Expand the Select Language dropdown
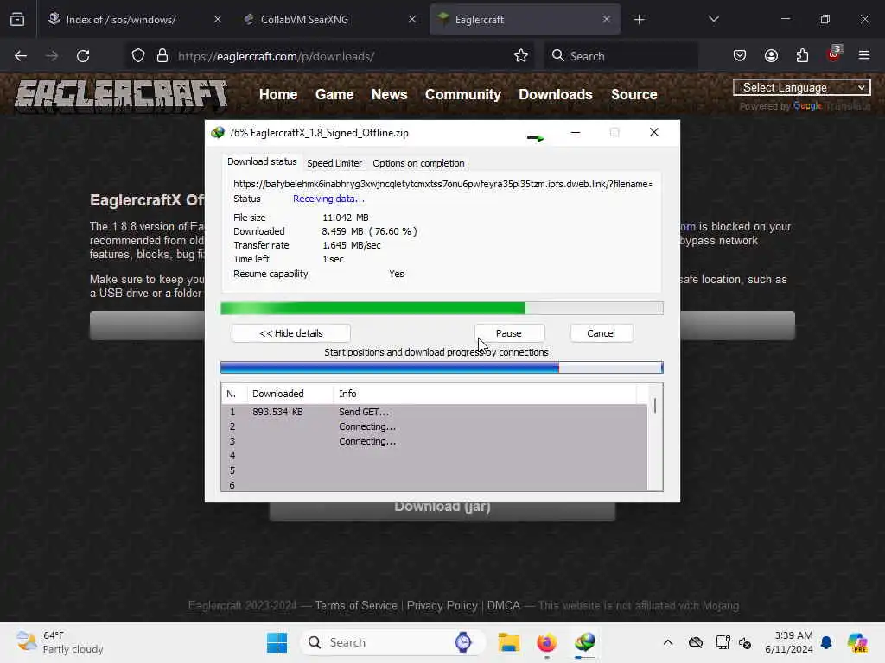Viewport: 885px width, 663px height. [x=801, y=87]
